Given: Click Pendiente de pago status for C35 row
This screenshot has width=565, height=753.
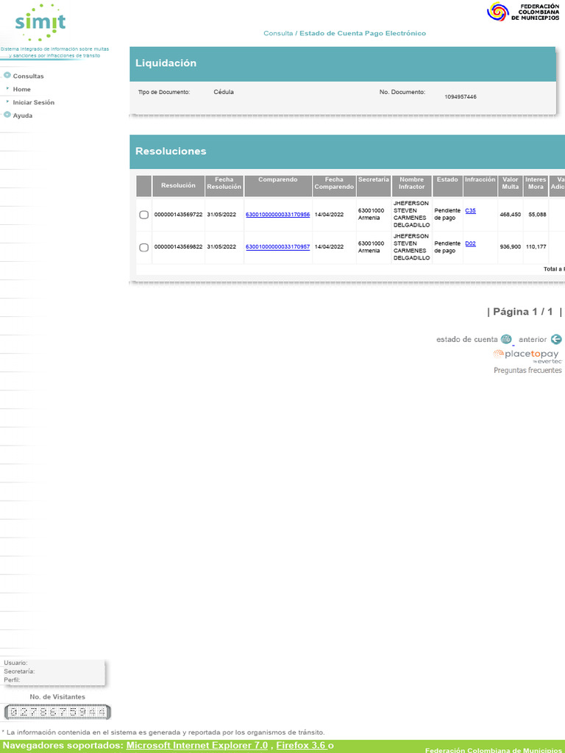Looking at the screenshot, I should pyautogui.click(x=447, y=214).
